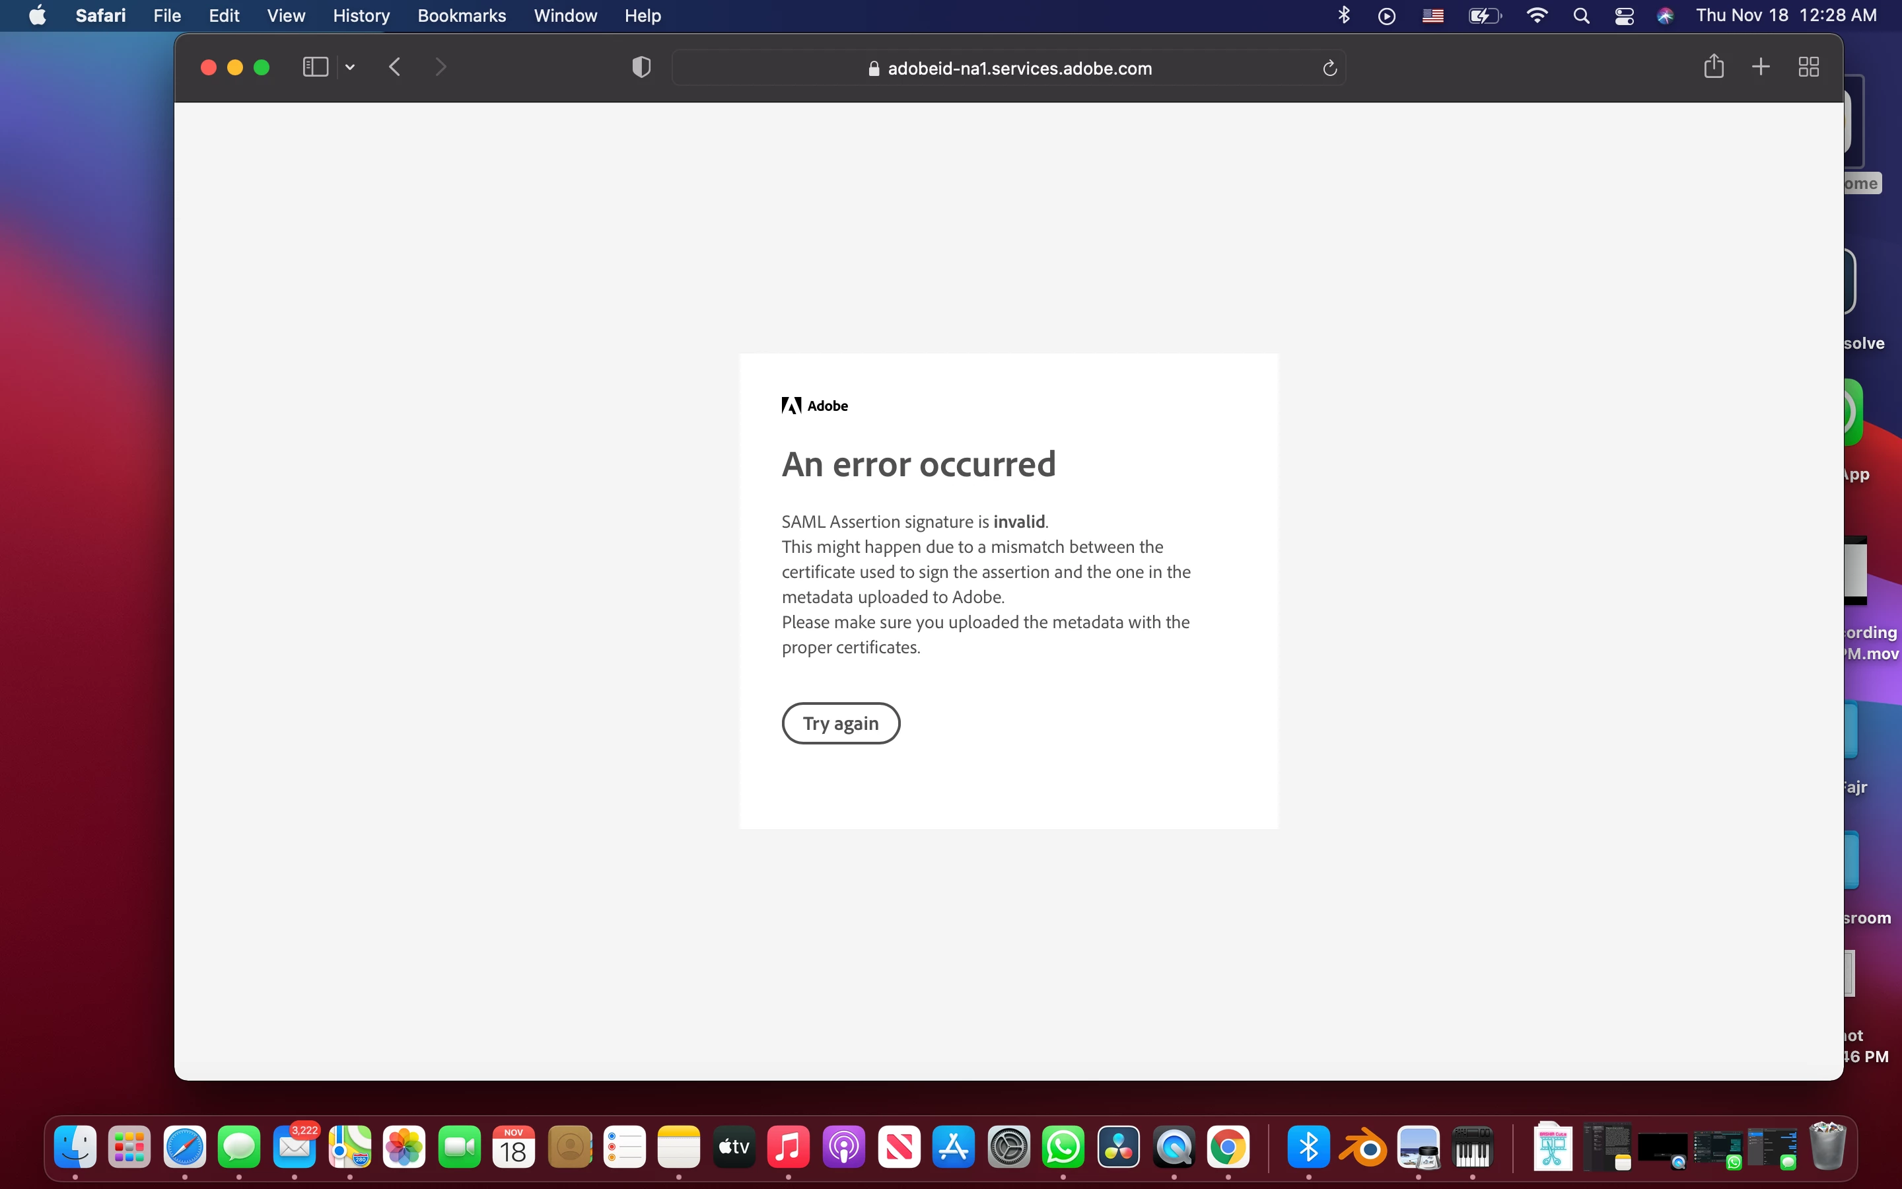Open Finder from the Dock

75,1147
